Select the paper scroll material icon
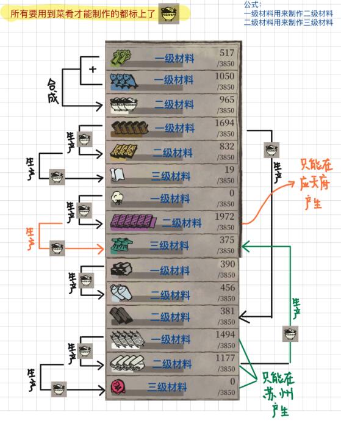Viewport: 341px width, 426px height. [117, 175]
